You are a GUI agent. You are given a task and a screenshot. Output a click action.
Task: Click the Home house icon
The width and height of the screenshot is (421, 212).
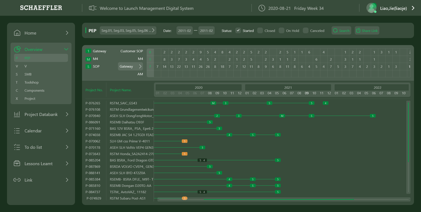tap(17, 33)
